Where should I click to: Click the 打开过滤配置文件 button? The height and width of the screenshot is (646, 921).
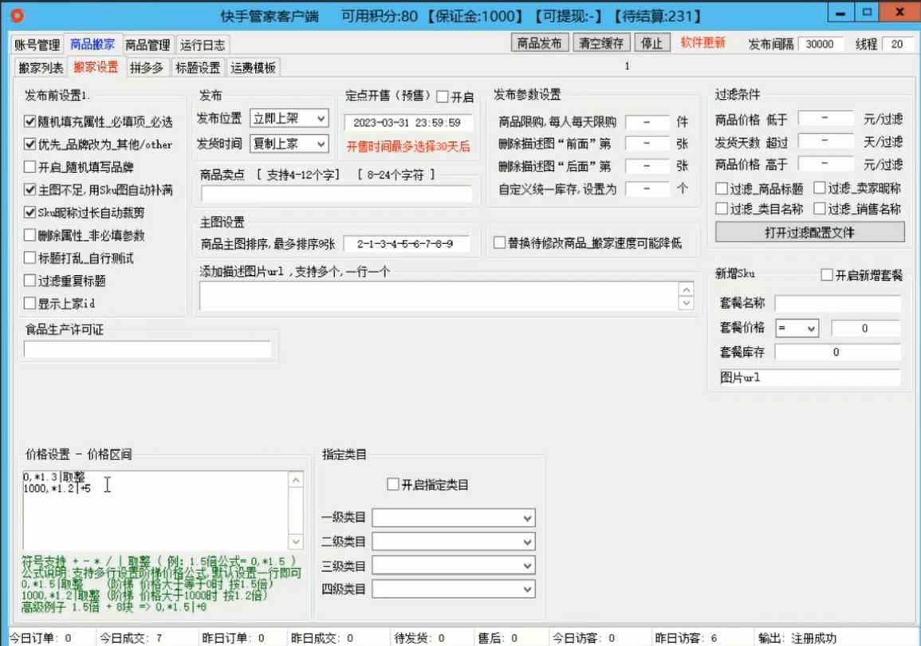[809, 233]
